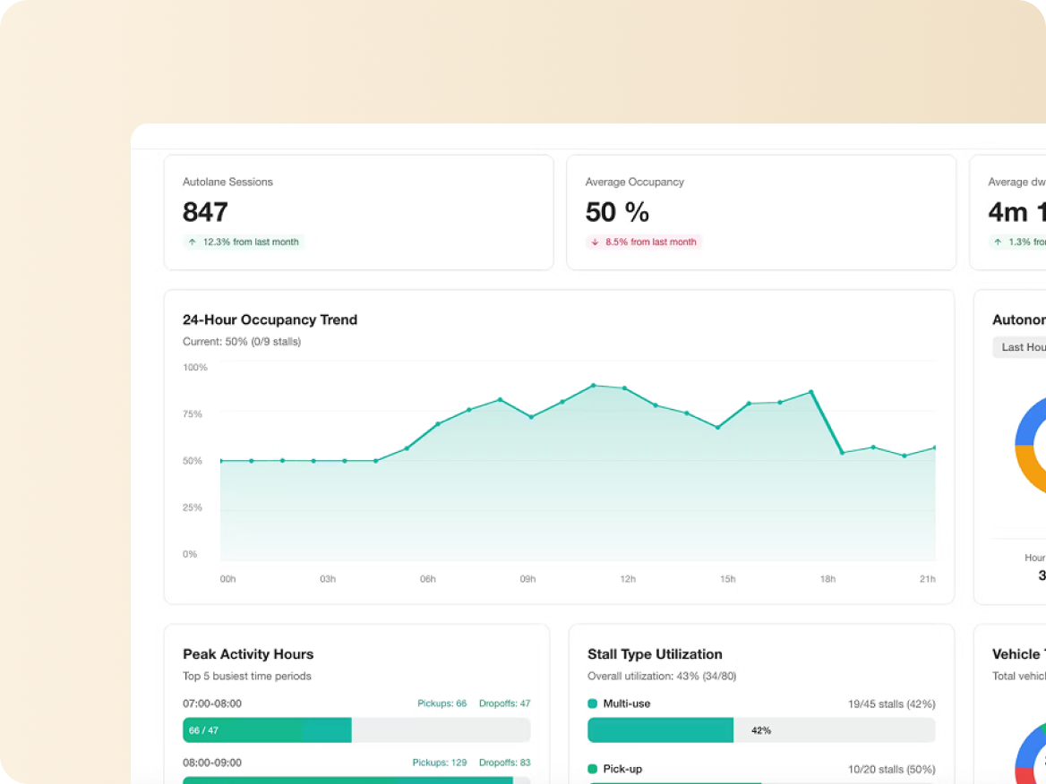Click the 06h x-axis label
The width and height of the screenshot is (1046, 784).
click(x=427, y=579)
